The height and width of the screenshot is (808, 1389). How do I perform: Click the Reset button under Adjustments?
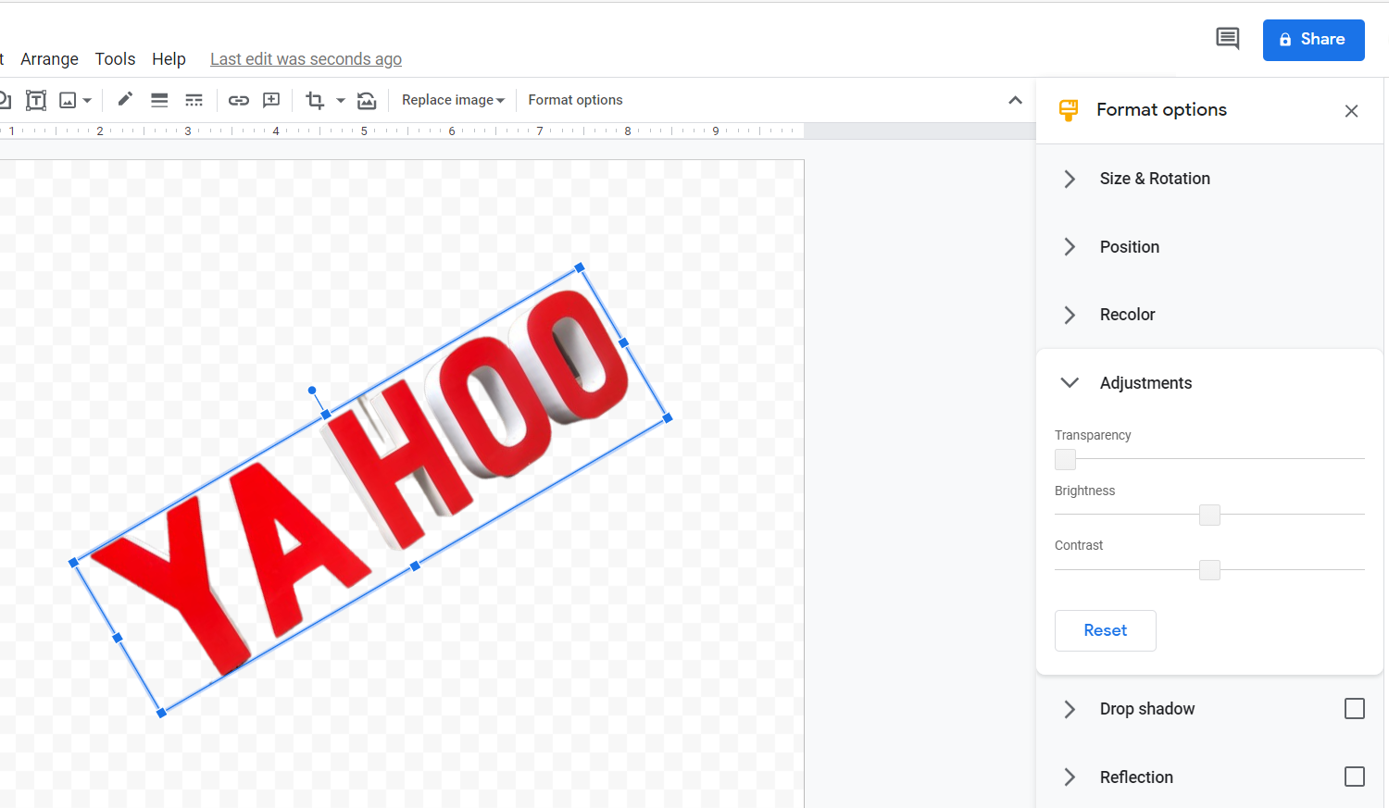(1106, 630)
